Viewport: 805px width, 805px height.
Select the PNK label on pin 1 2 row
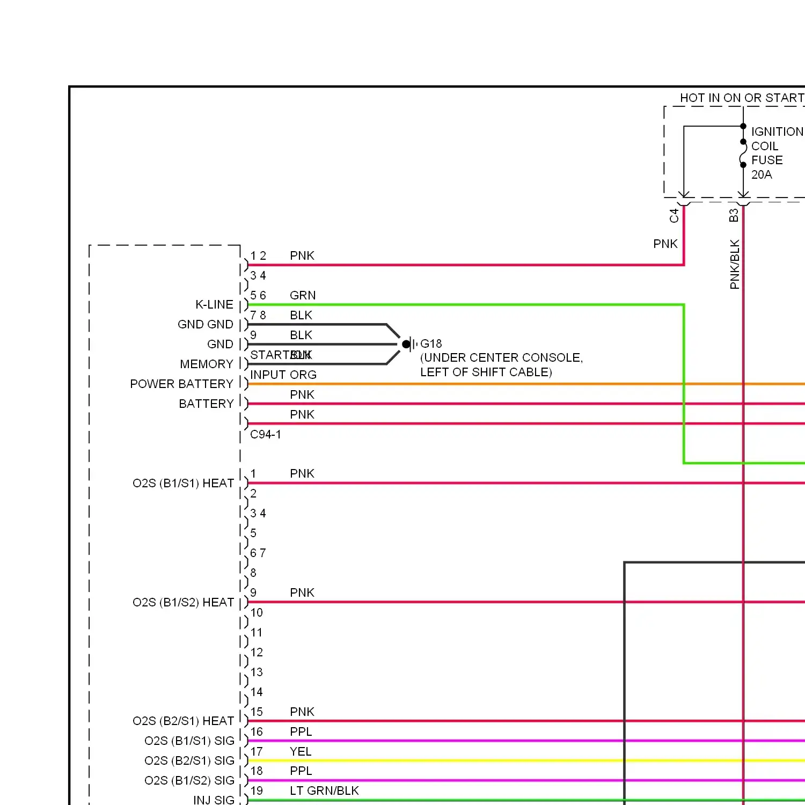(302, 255)
